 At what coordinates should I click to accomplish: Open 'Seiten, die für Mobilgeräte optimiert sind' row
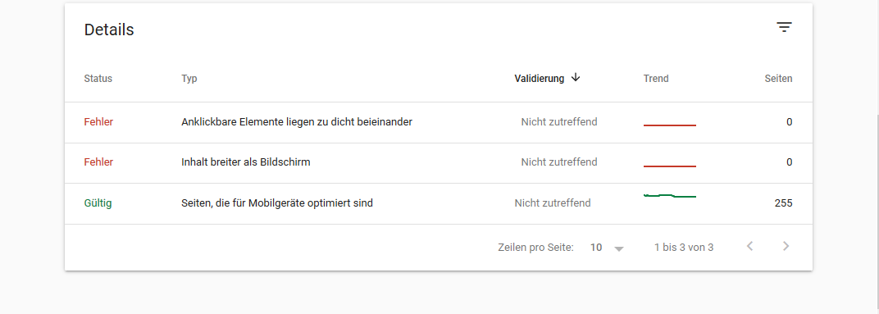(439, 203)
